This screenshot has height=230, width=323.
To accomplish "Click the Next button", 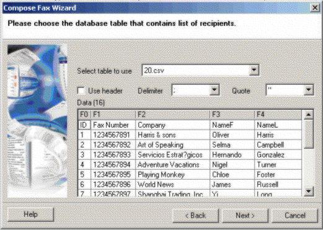I will pyautogui.click(x=245, y=216).
